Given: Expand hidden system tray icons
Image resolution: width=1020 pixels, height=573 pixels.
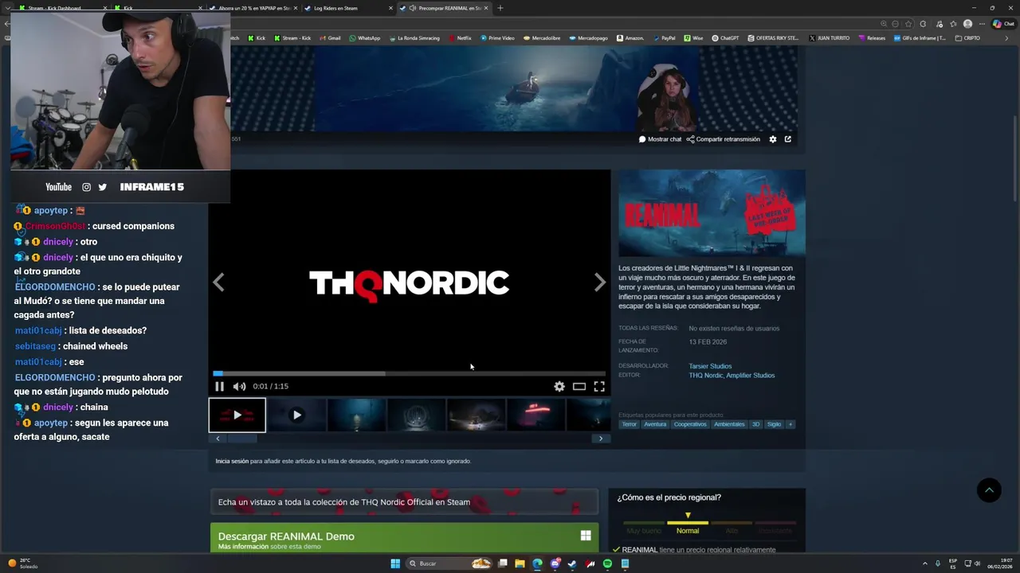Looking at the screenshot, I should tap(925, 563).
